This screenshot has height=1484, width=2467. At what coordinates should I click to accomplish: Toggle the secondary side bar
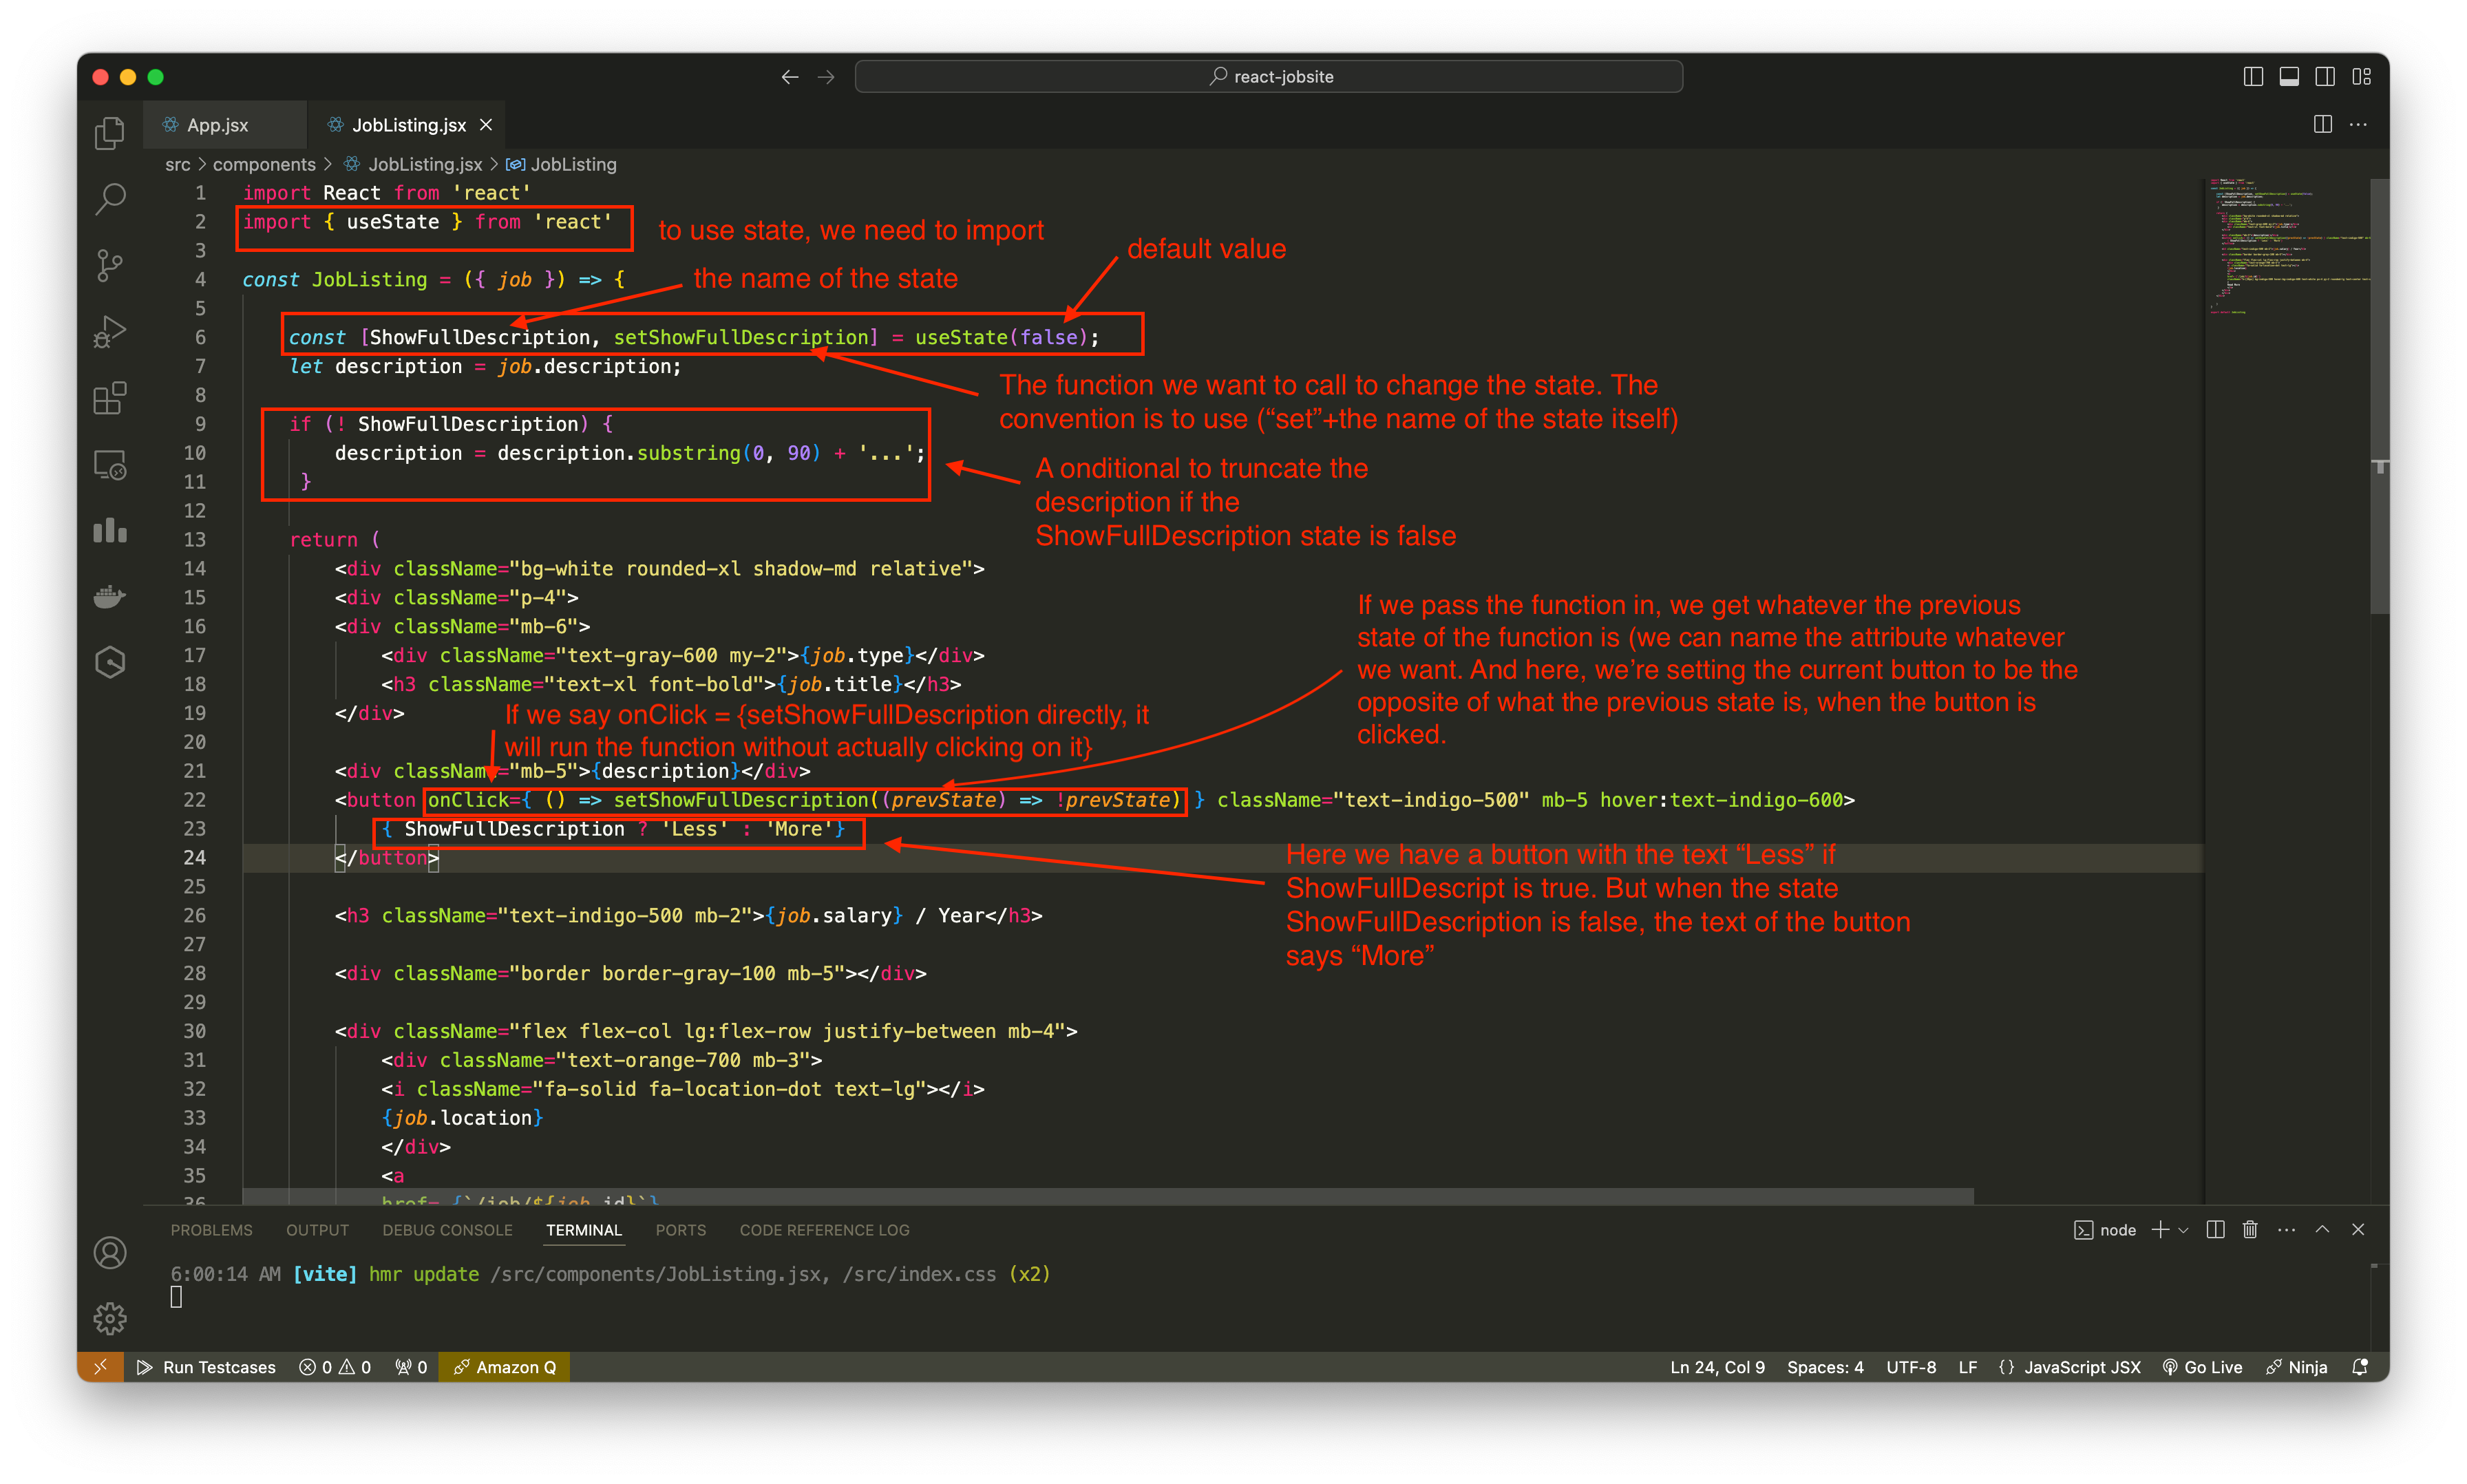2324,77
